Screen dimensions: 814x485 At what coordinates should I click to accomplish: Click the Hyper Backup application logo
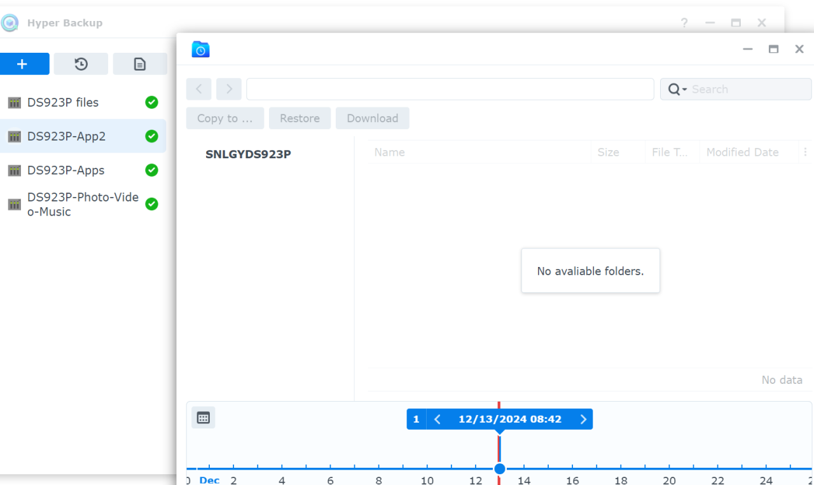pos(10,22)
